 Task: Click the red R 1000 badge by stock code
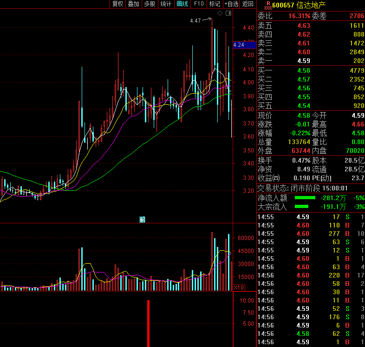pos(267,5)
